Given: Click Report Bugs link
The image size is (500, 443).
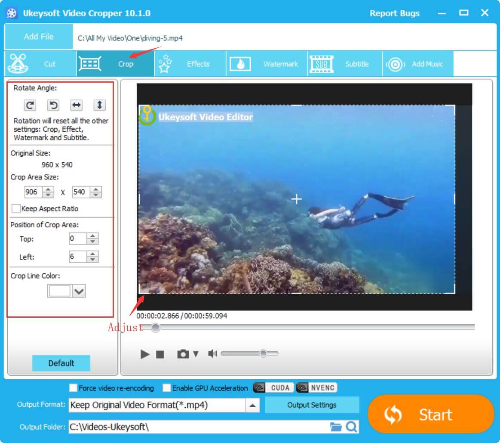Looking at the screenshot, I should 394,13.
